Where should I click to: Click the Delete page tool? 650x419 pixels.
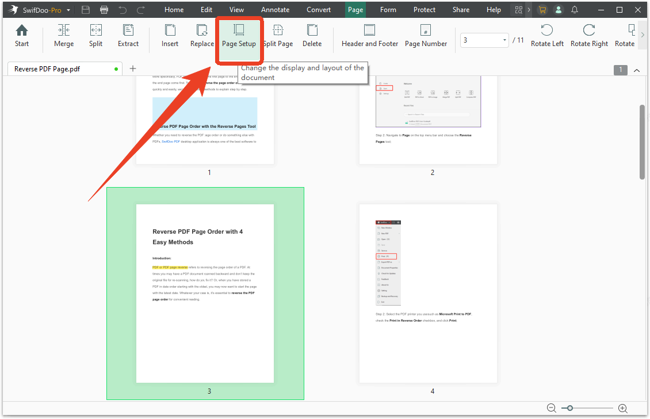point(312,36)
